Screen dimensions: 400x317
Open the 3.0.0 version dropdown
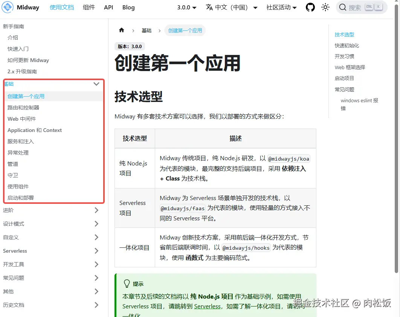187,8
